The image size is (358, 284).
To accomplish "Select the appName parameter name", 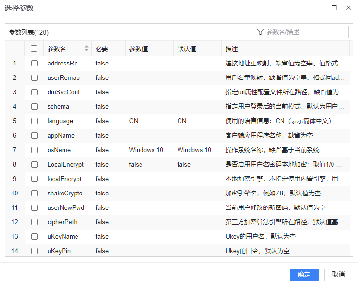I will click(61, 135).
